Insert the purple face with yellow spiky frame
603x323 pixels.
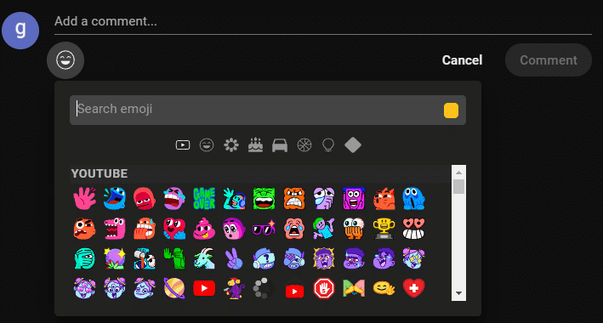(x=324, y=258)
